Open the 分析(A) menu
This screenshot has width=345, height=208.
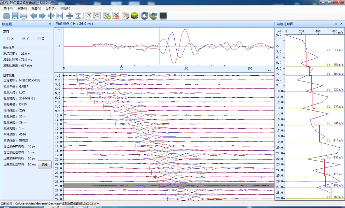click(50, 8)
